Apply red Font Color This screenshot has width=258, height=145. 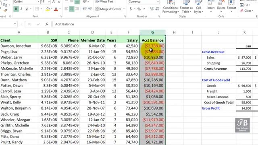[56, 9]
